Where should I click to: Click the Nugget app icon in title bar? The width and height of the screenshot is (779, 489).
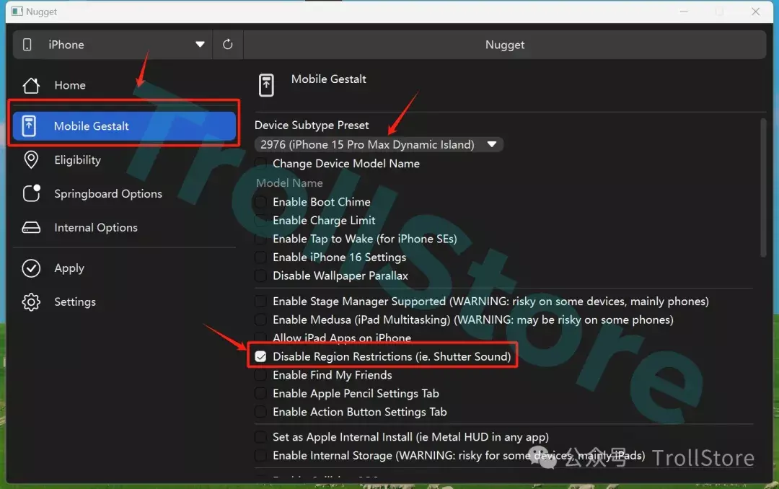(x=17, y=12)
